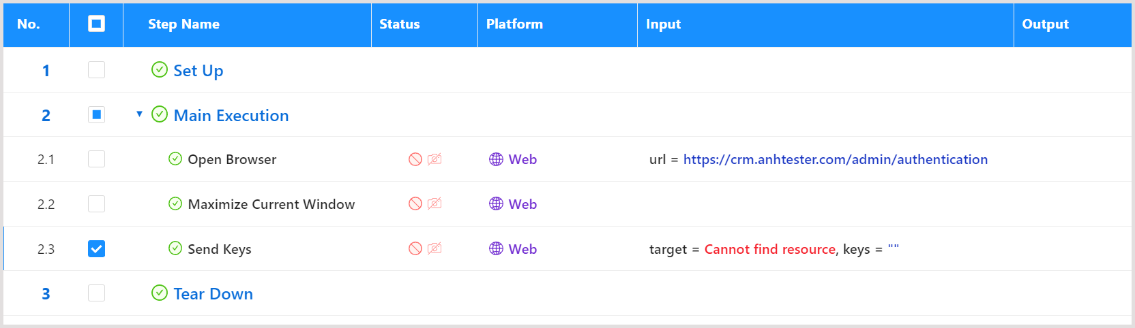Click the Web globe icon in Send Keys row

pos(496,248)
